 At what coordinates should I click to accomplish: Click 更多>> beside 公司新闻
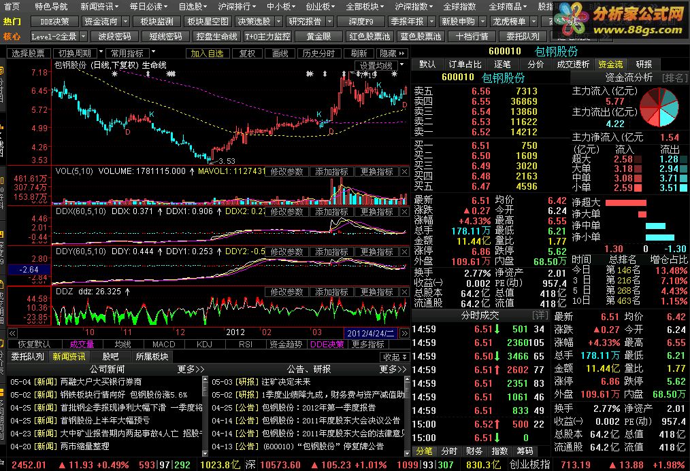(191, 369)
